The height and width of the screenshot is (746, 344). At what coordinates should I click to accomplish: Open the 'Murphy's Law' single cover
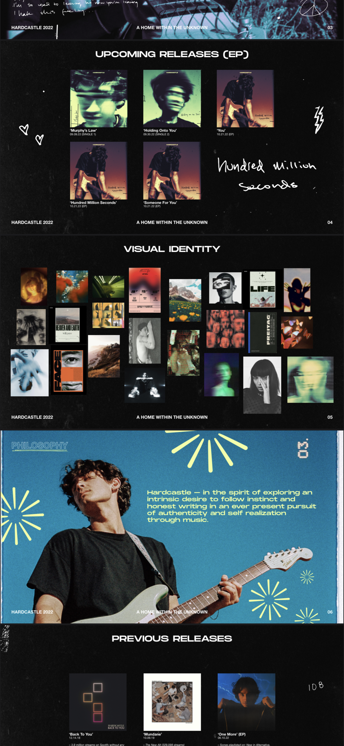(x=98, y=98)
